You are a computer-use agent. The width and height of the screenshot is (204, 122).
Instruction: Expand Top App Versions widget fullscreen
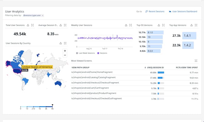pos(196,25)
